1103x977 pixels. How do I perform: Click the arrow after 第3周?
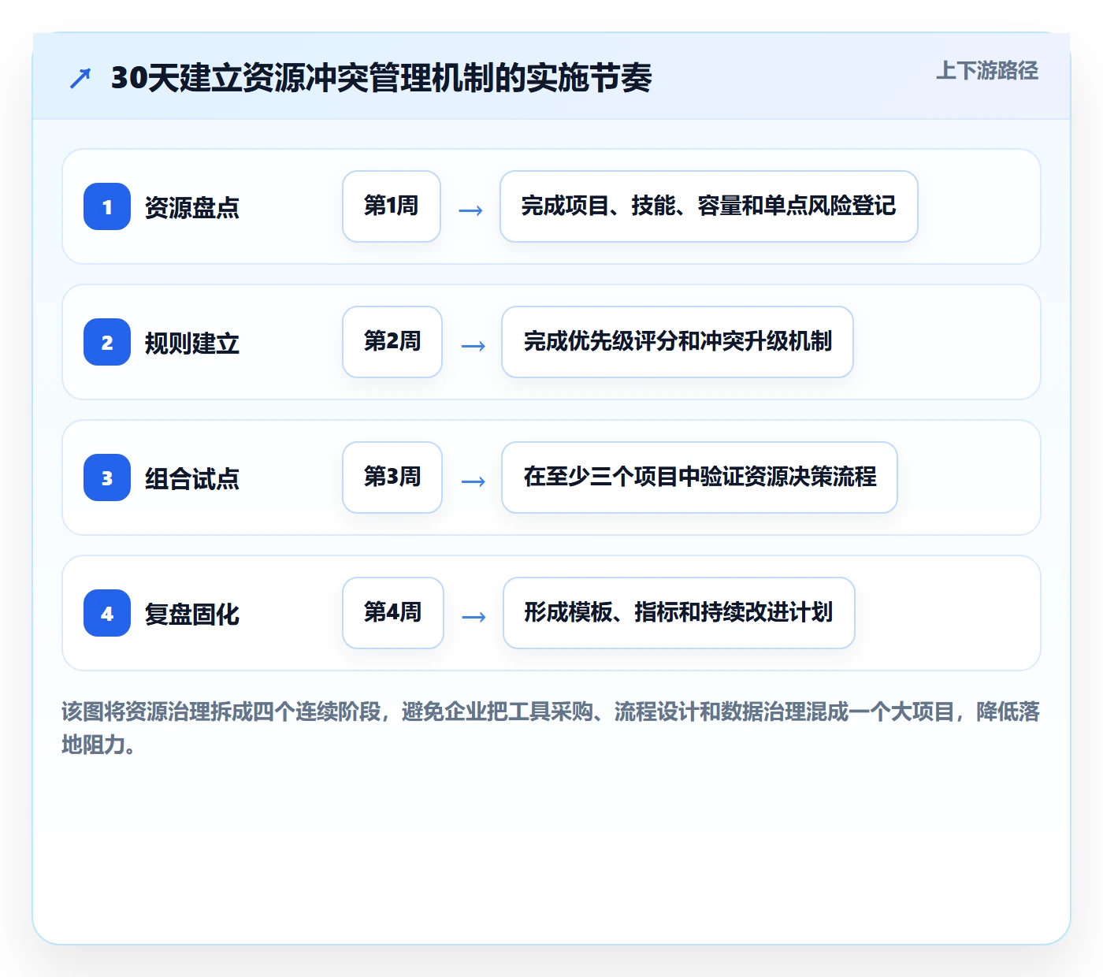point(473,481)
